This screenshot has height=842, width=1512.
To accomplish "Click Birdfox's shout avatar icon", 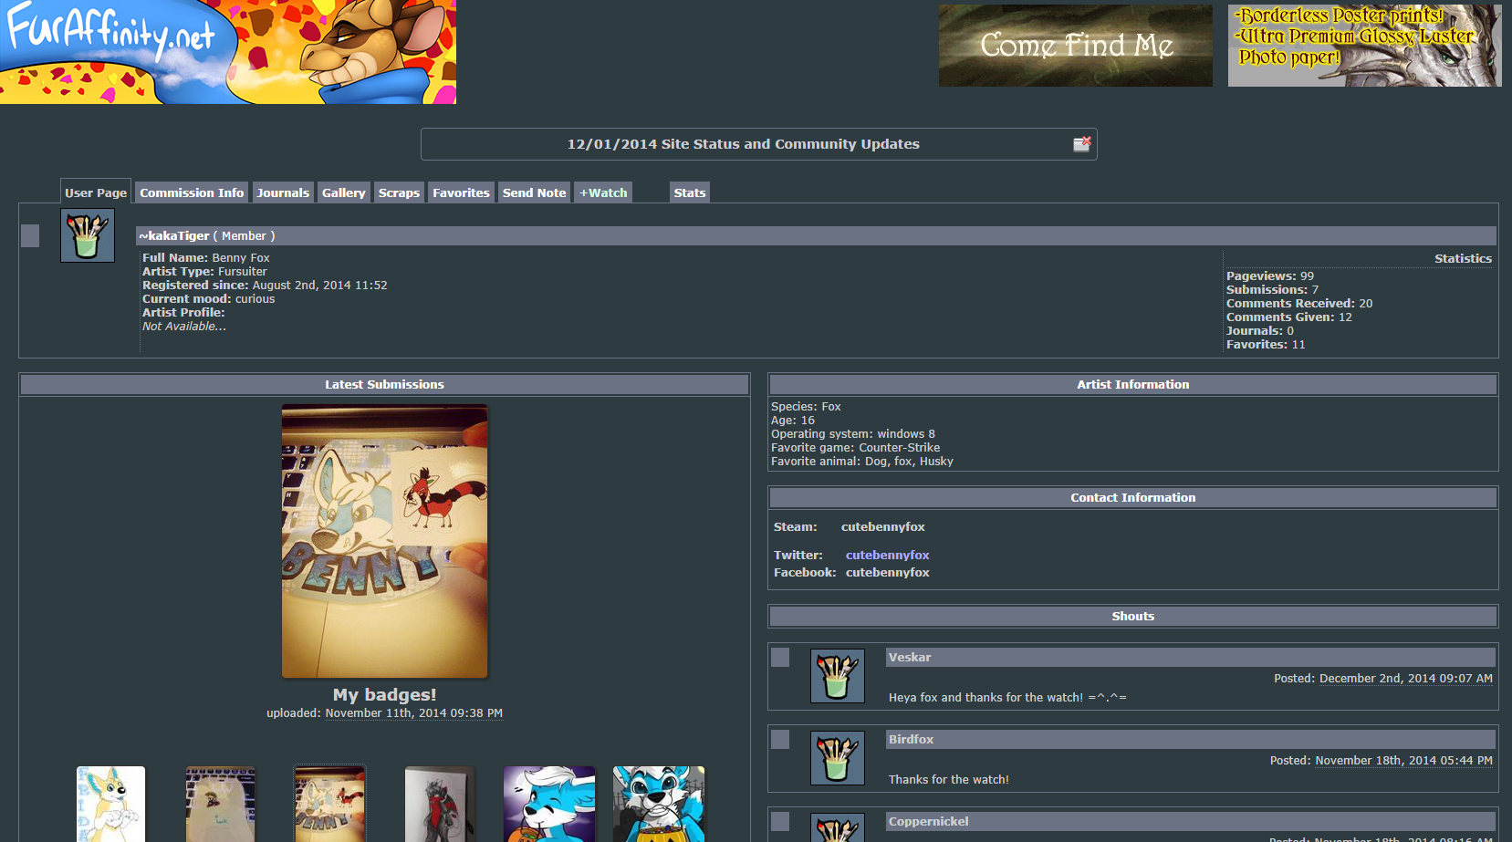I will point(837,758).
